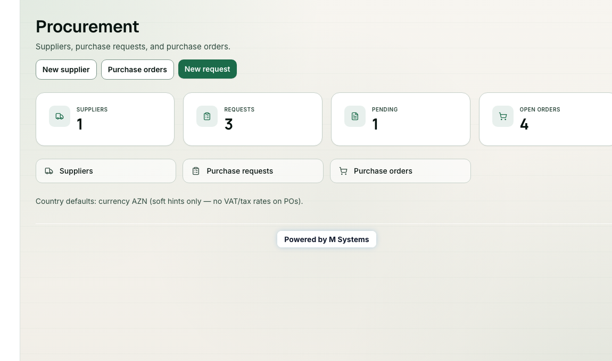
Task: Click cart icon beside Purchase orders link
Action: coord(343,171)
